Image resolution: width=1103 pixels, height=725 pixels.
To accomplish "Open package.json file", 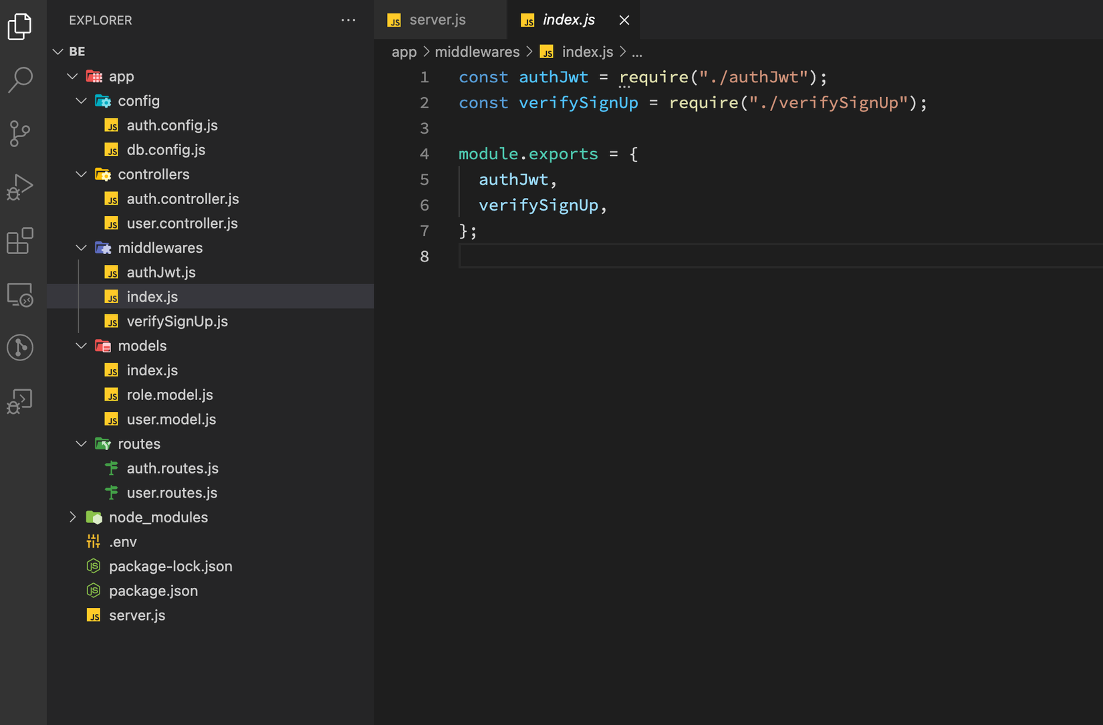I will pyautogui.click(x=210, y=591).
